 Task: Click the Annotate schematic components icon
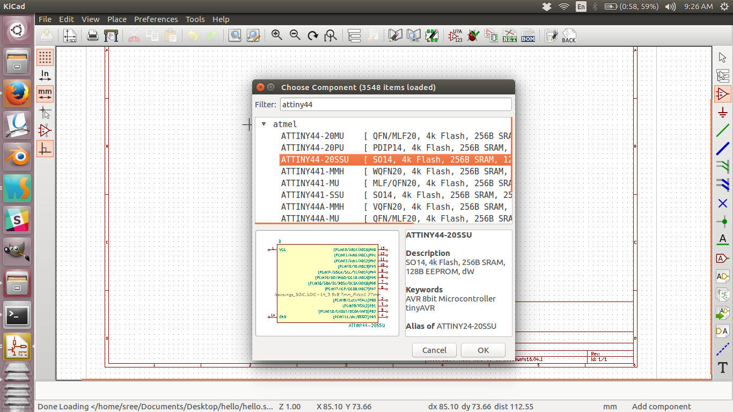pos(455,36)
